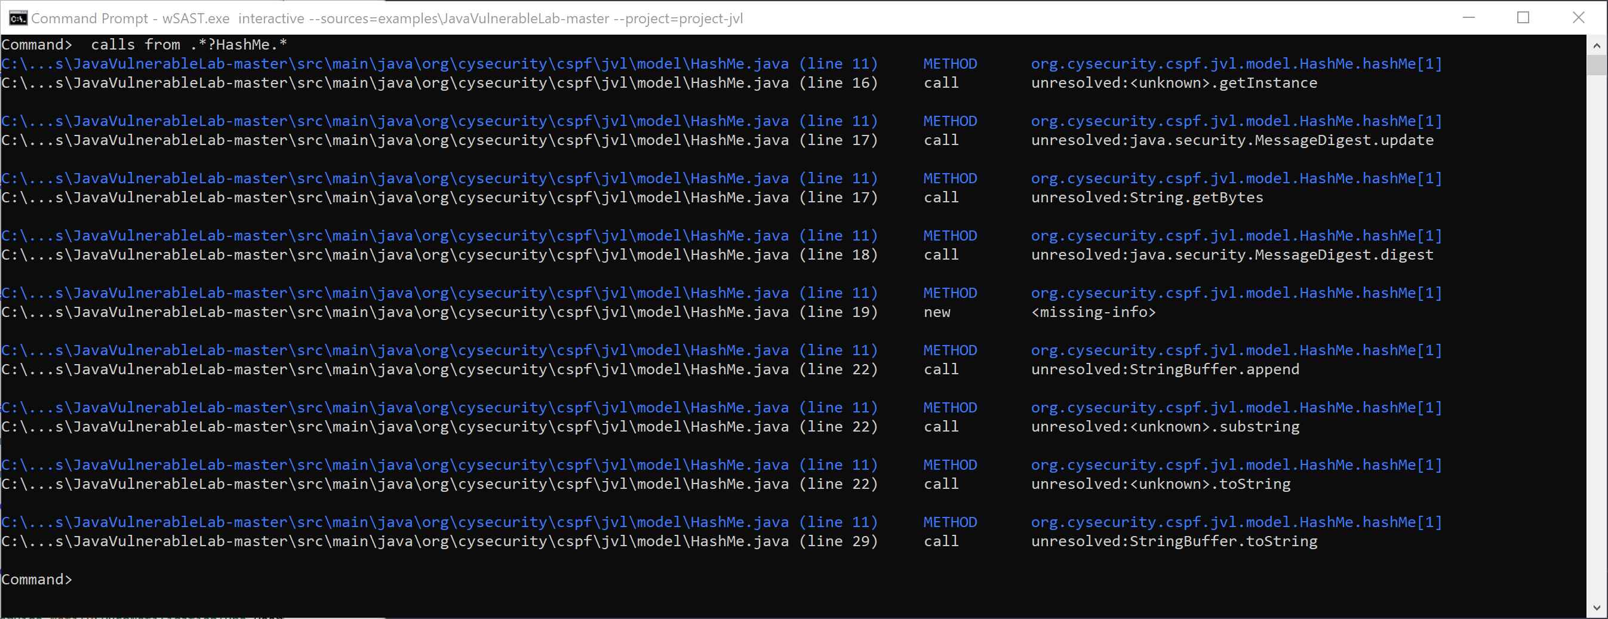Viewport: 1608px width, 619px height.
Task: Click 'unresolved:String.getBytes' entry
Action: (x=1146, y=197)
